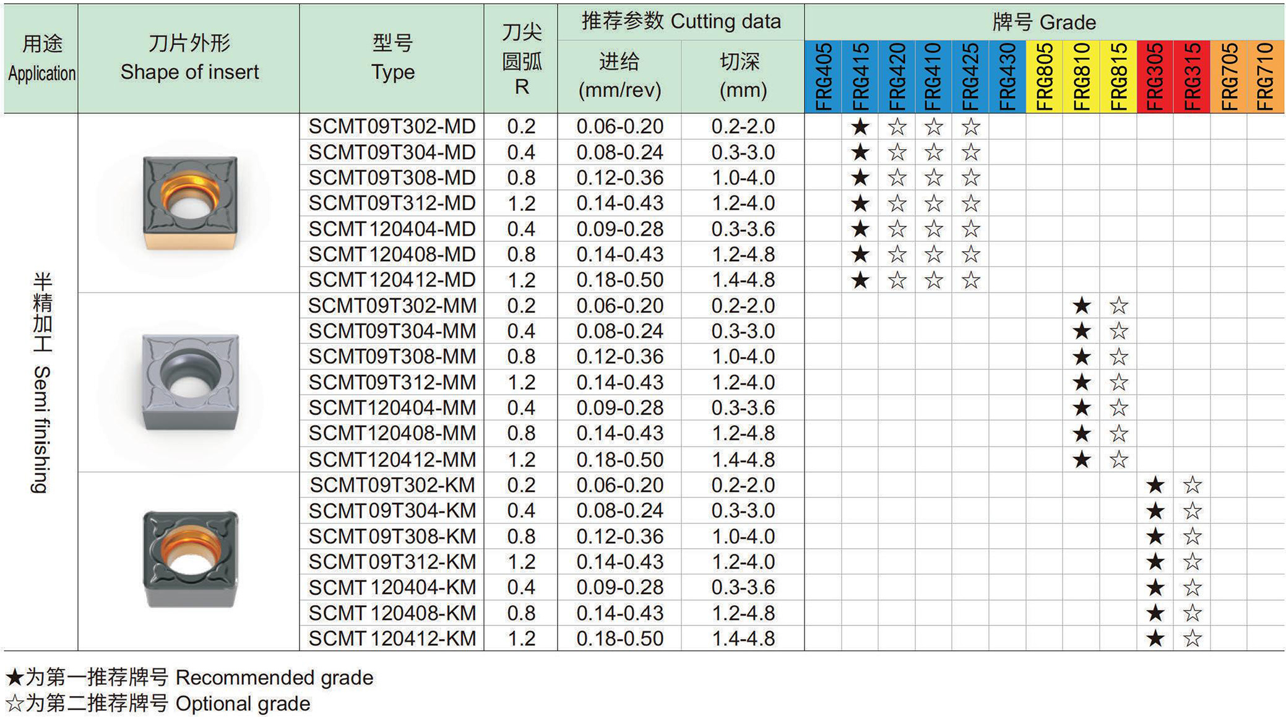Click outline star for SCMT09T302-MD under FRG420
Image resolution: width=1286 pixels, height=717 pixels.
coord(897,127)
